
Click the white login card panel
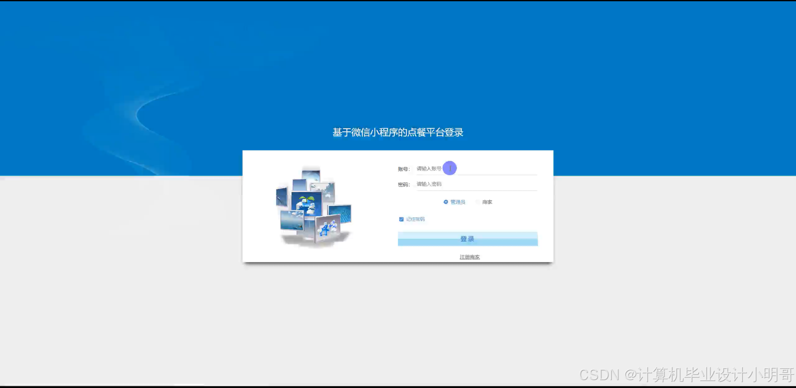[x=398, y=206]
